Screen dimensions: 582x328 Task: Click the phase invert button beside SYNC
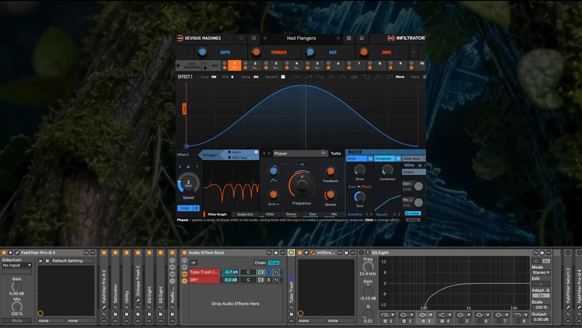tap(196, 208)
